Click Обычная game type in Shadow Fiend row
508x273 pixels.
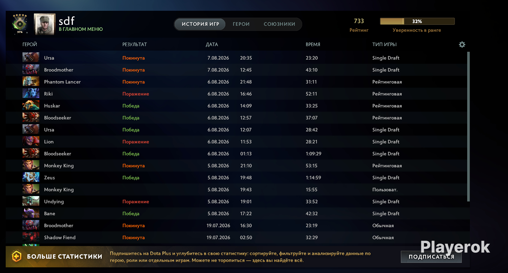point(383,237)
